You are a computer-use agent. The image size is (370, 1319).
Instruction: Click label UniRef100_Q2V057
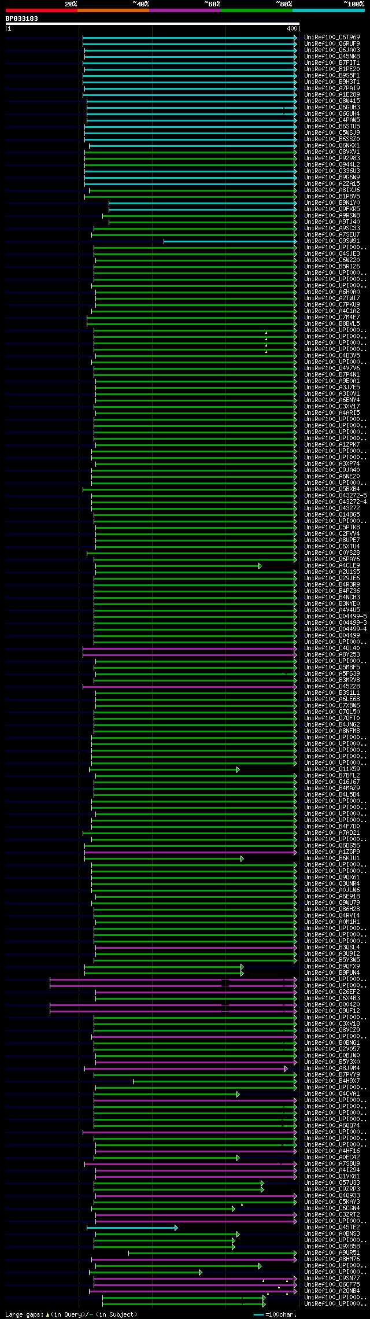pos(332,1049)
